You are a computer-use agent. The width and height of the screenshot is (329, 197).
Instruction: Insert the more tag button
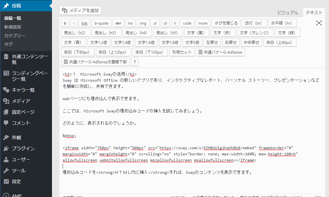click(203, 23)
